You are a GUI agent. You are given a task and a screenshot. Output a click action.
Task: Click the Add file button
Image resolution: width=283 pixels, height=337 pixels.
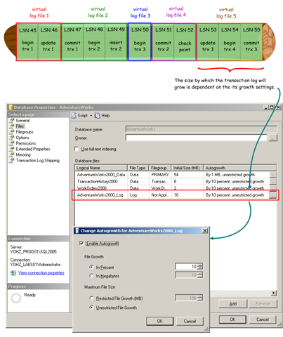point(233,304)
